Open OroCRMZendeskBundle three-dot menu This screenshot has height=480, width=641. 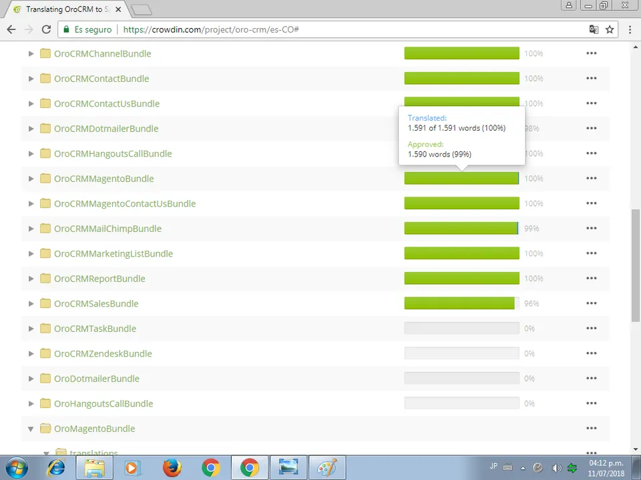pos(591,353)
